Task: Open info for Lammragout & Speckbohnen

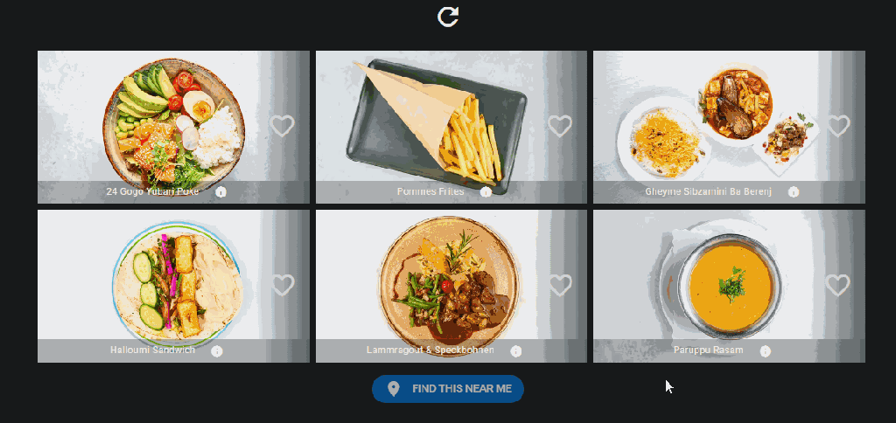Action: pyautogui.click(x=516, y=351)
